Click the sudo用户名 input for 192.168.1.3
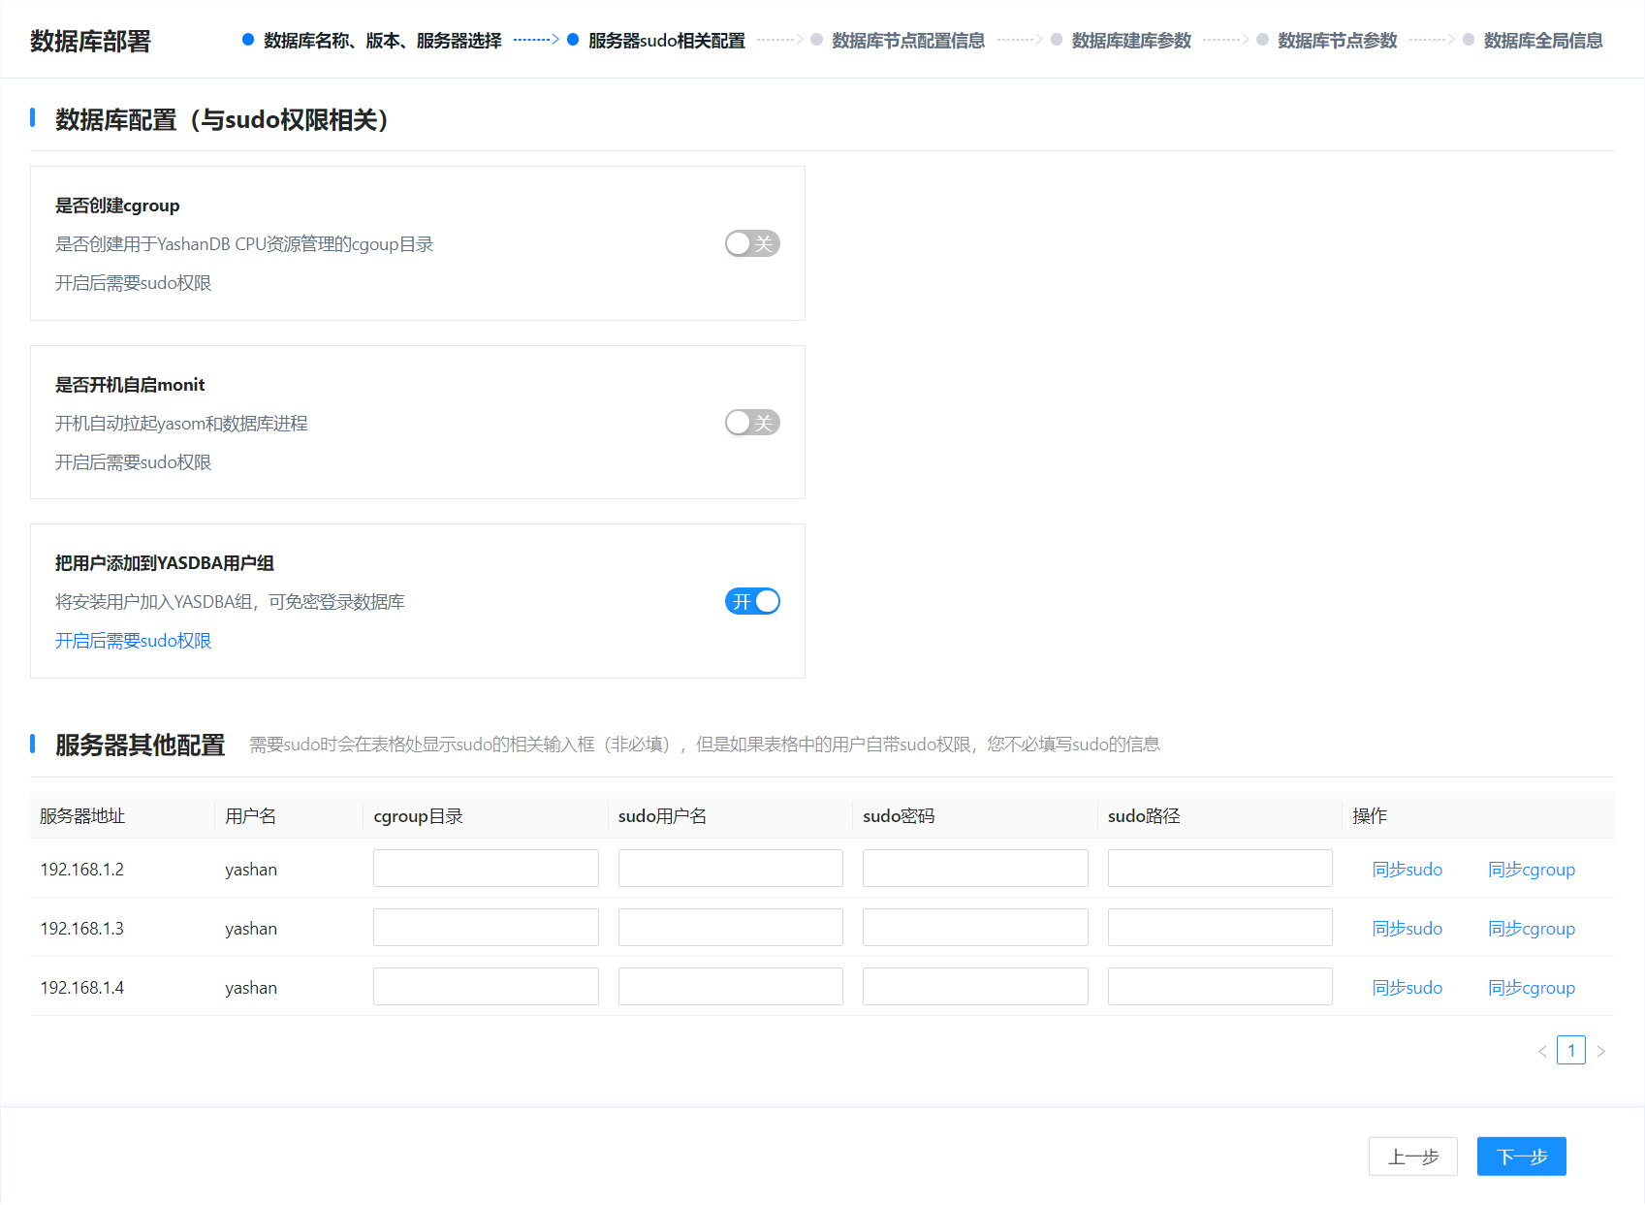The width and height of the screenshot is (1645, 1205). point(731,928)
